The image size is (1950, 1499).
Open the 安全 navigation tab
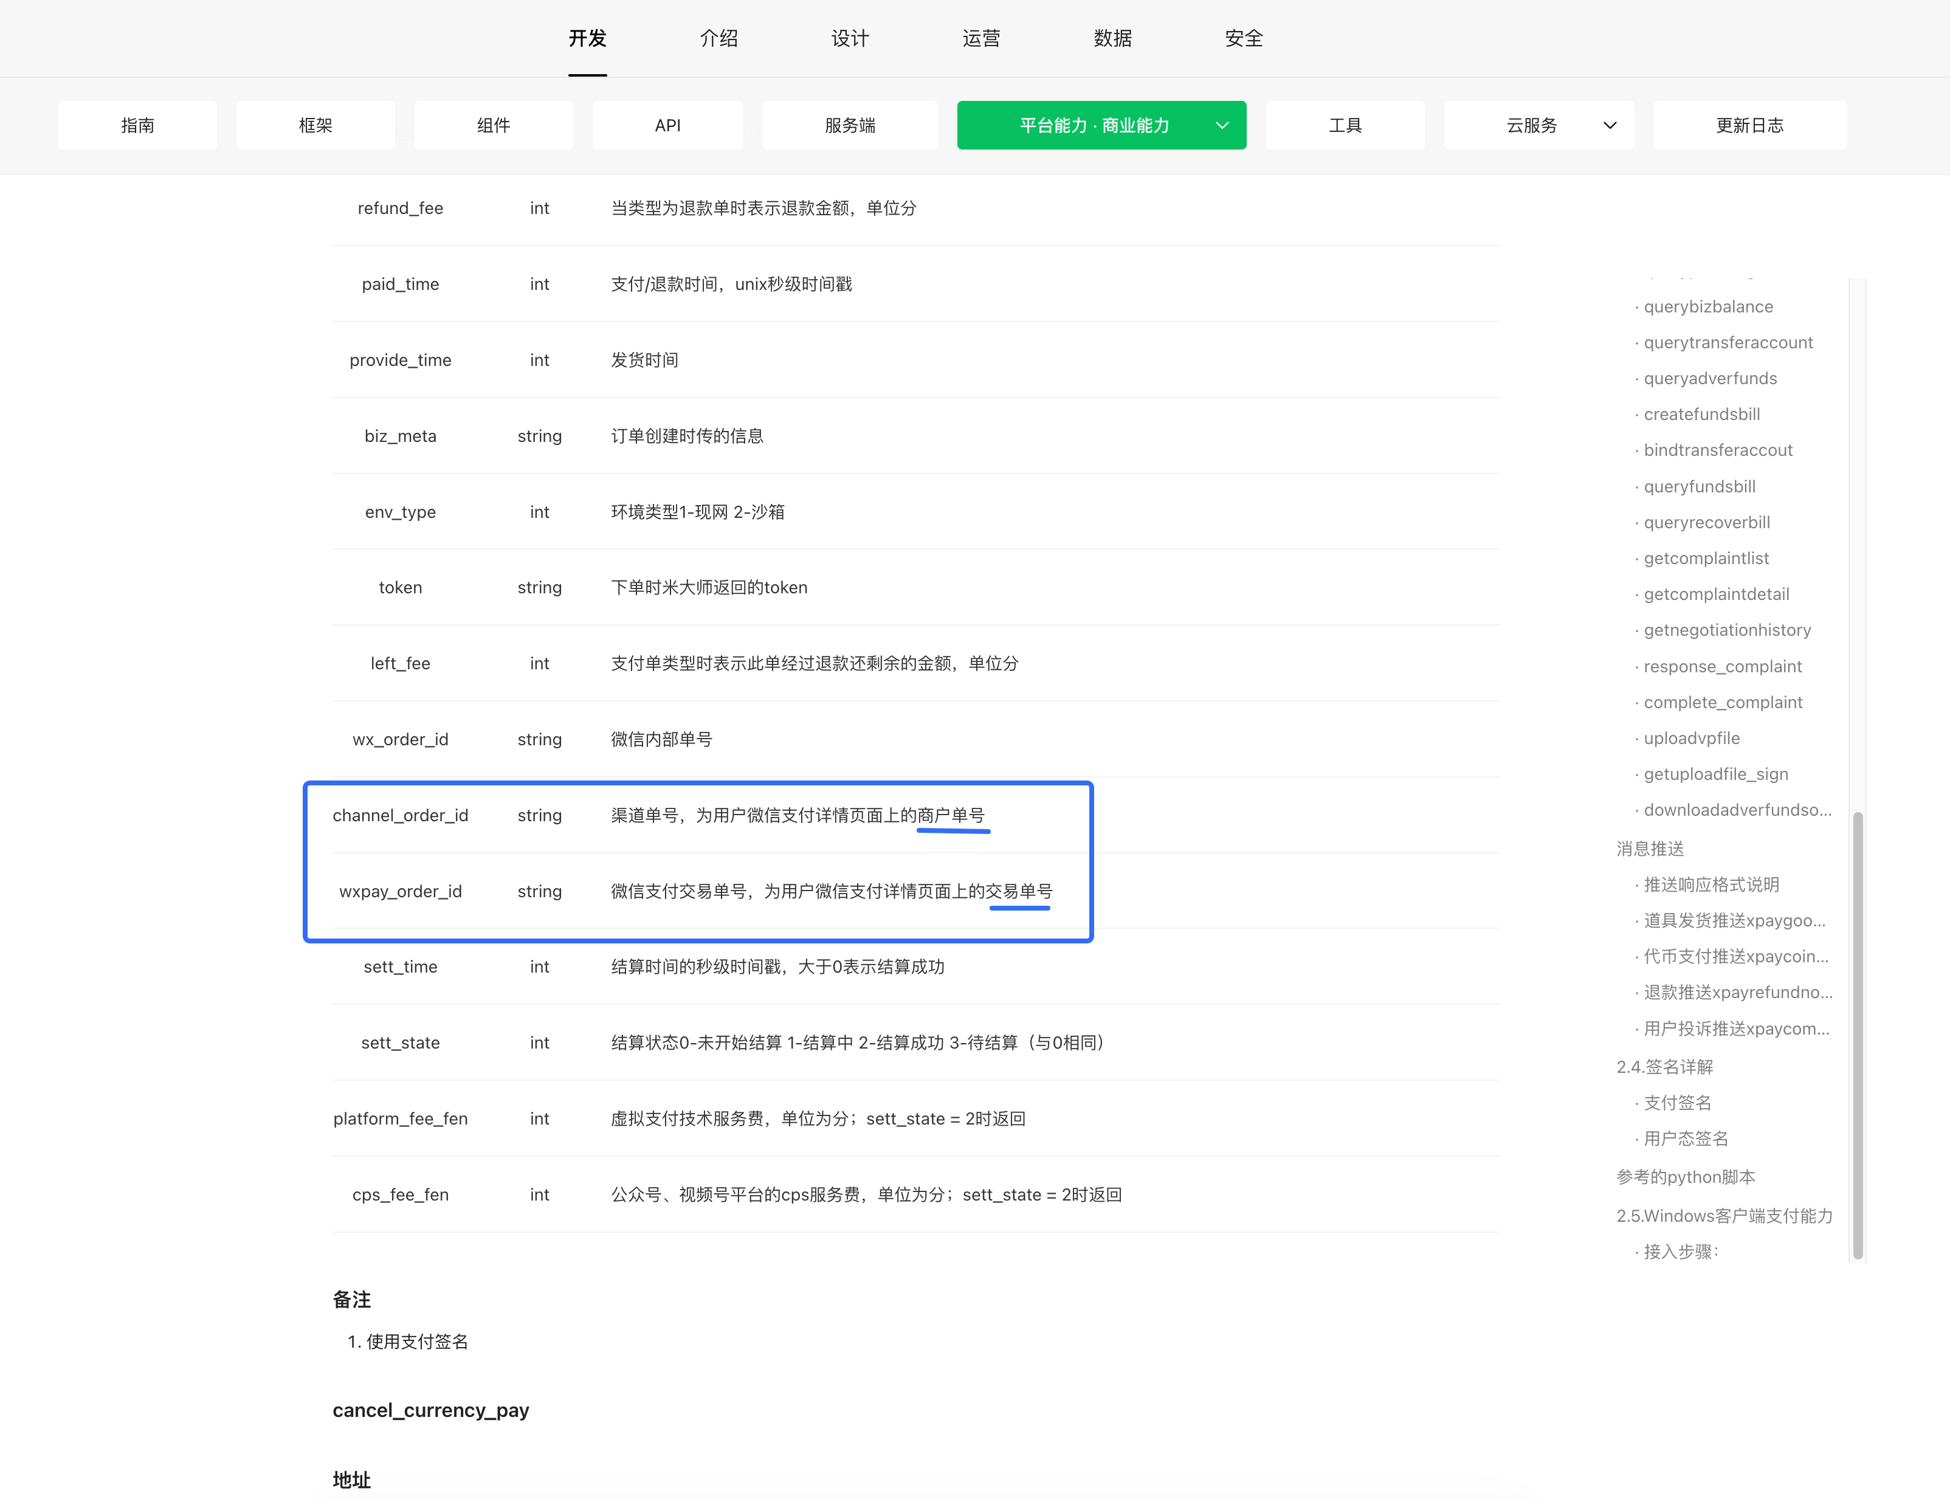tap(1244, 38)
